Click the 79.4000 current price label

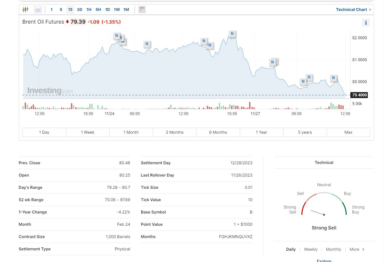tap(359, 95)
